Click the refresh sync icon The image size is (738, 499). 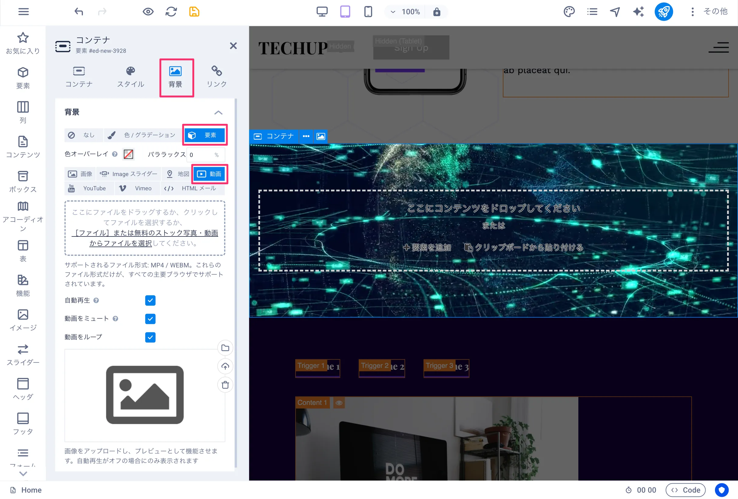click(x=171, y=12)
